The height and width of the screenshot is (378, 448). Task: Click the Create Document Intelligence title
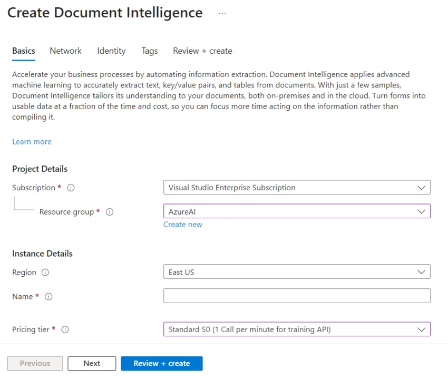105,13
